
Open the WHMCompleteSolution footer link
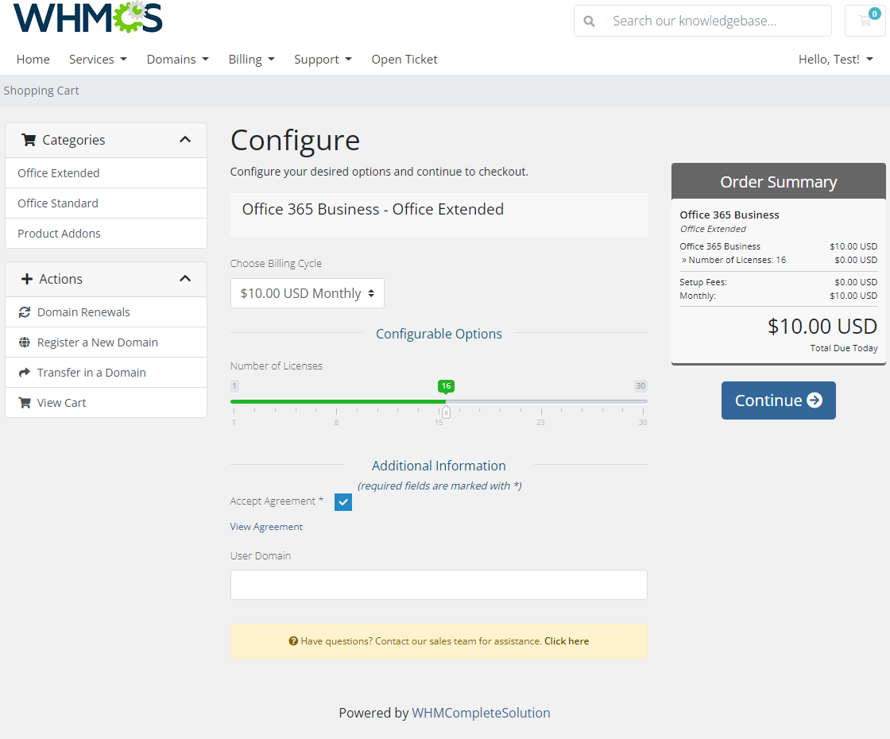pyautogui.click(x=481, y=713)
